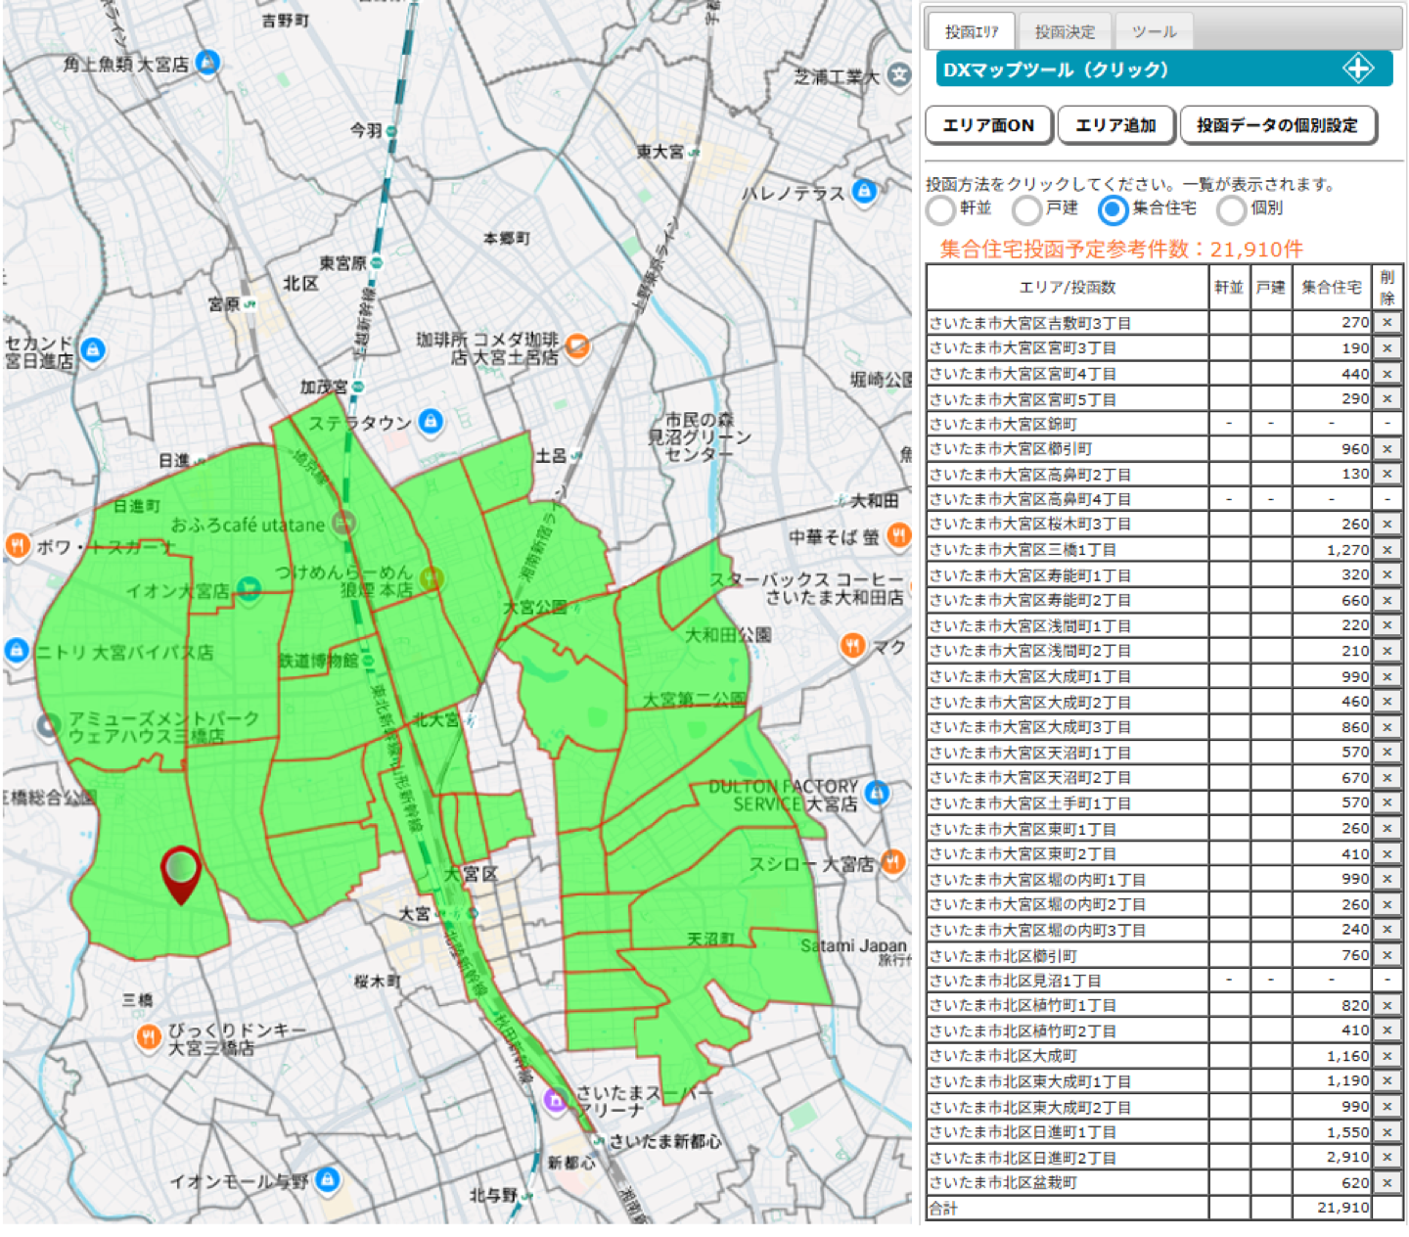Choose the 個別 radio button
Image resolution: width=1409 pixels, height=1237 pixels.
1232,209
